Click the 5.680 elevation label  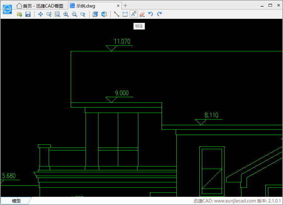(9, 176)
